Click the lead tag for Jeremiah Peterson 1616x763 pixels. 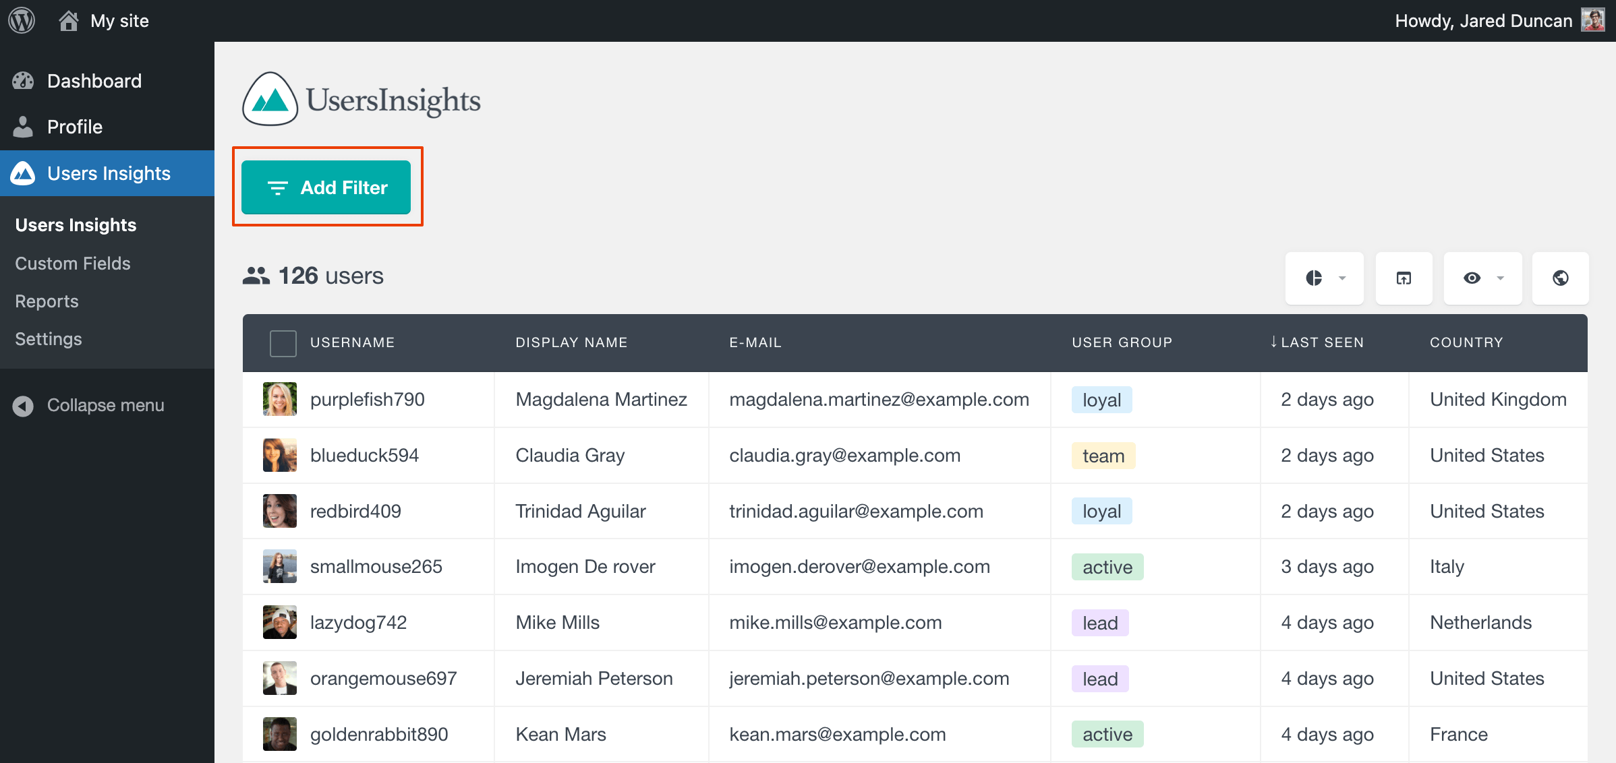[1100, 679]
